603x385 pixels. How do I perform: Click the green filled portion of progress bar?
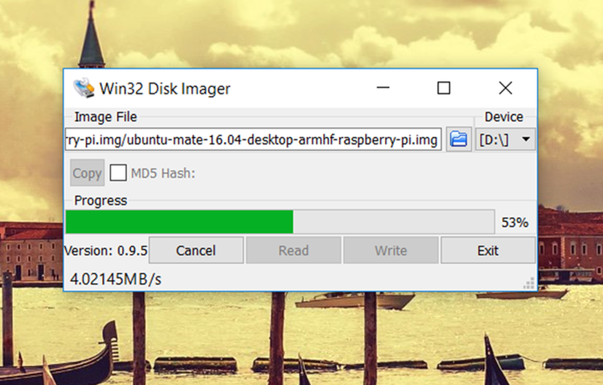coord(179,222)
